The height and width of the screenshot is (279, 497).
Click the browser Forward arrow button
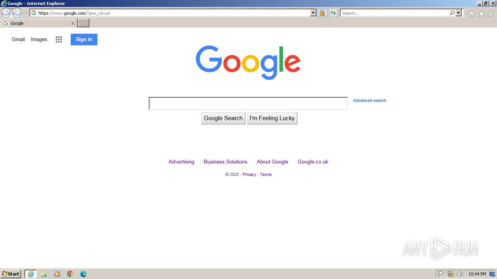click(17, 13)
